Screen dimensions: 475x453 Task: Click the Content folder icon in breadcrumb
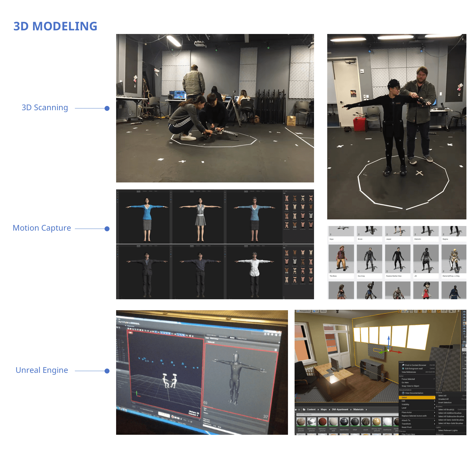(x=304, y=409)
